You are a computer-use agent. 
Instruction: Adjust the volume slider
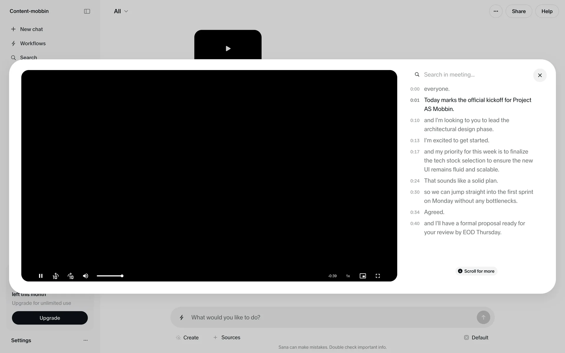[x=110, y=276]
